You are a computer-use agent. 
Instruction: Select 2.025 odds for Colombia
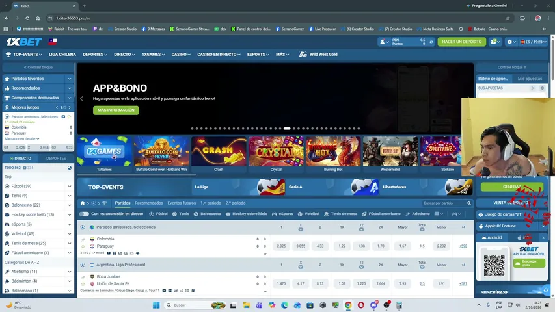[281, 246]
